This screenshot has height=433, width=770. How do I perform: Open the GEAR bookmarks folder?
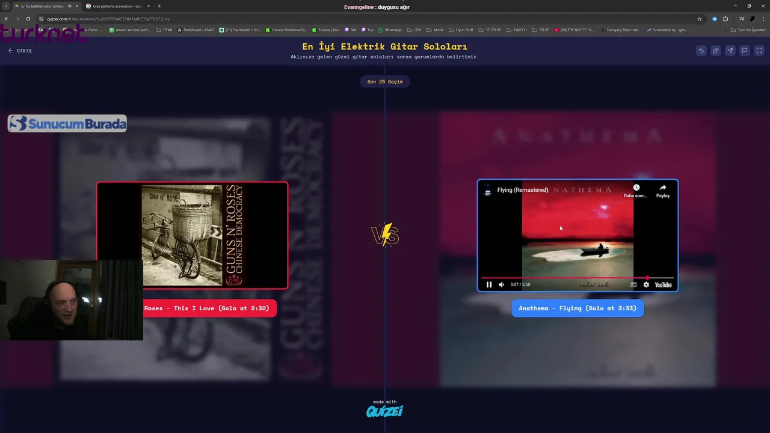coord(164,30)
